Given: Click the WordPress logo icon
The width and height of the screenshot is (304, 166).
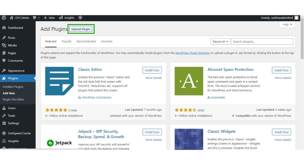Looking at the screenshot, I should click(x=4, y=18).
